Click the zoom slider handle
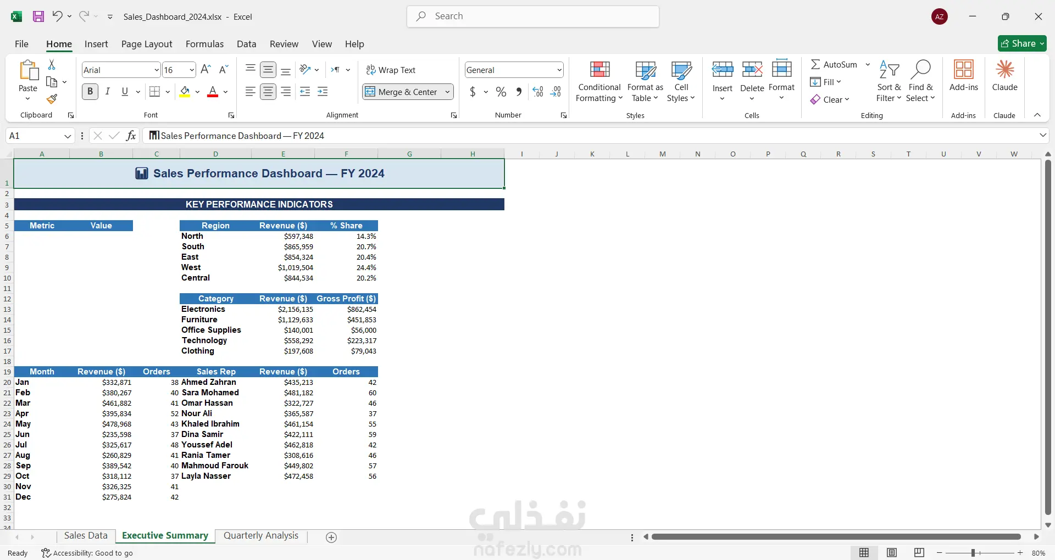1055x560 pixels. [973, 553]
